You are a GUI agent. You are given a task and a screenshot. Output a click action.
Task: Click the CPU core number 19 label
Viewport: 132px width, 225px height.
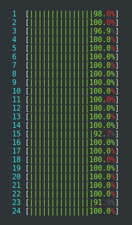pyautogui.click(x=16, y=168)
